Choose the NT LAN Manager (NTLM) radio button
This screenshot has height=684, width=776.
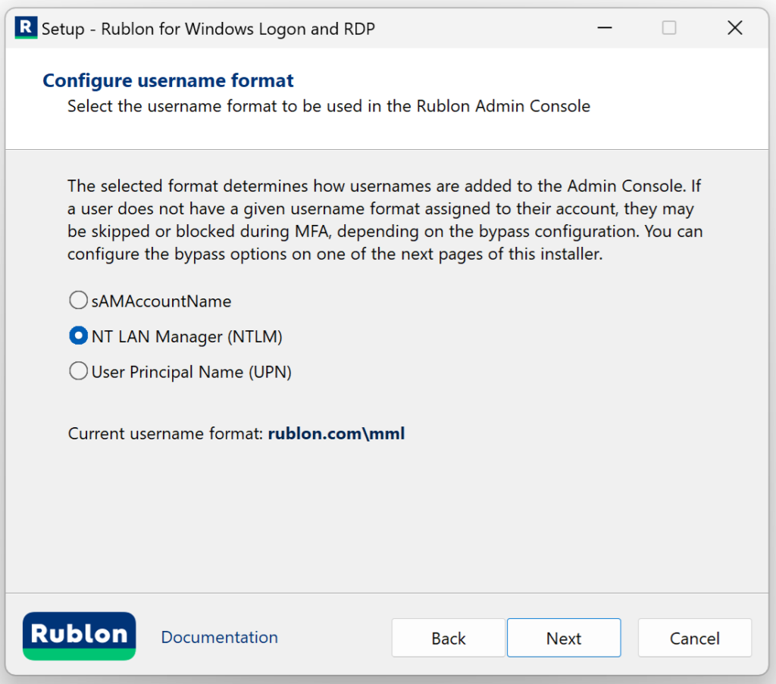78,336
